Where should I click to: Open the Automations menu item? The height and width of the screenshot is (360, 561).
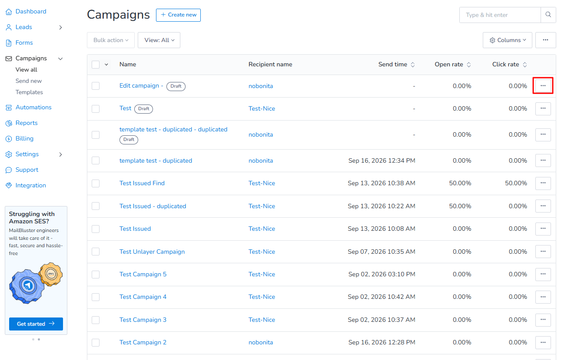pos(33,108)
